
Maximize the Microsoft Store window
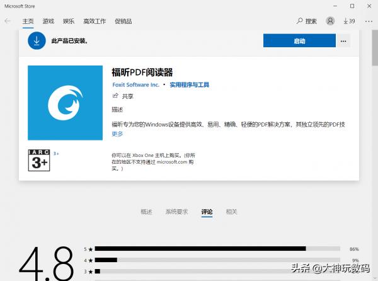point(352,6)
